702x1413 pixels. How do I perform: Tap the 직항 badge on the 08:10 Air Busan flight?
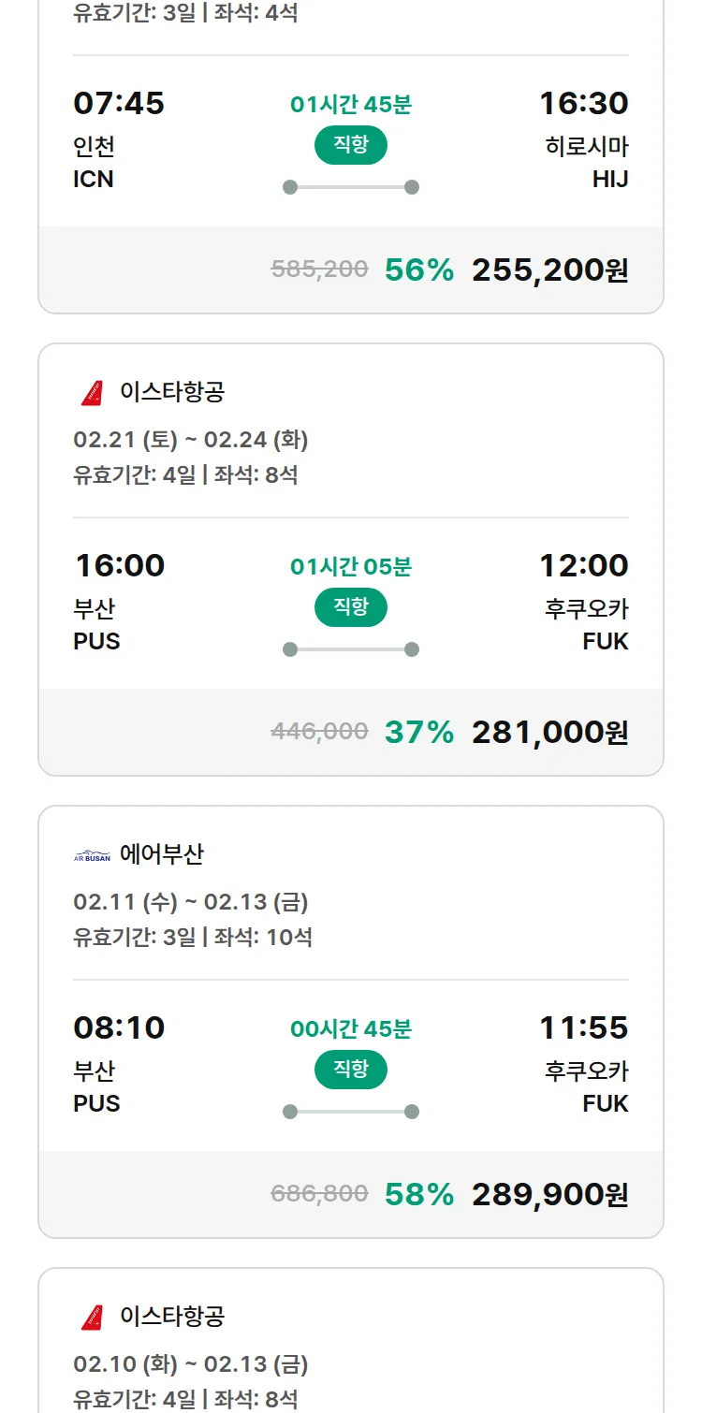(x=351, y=1070)
